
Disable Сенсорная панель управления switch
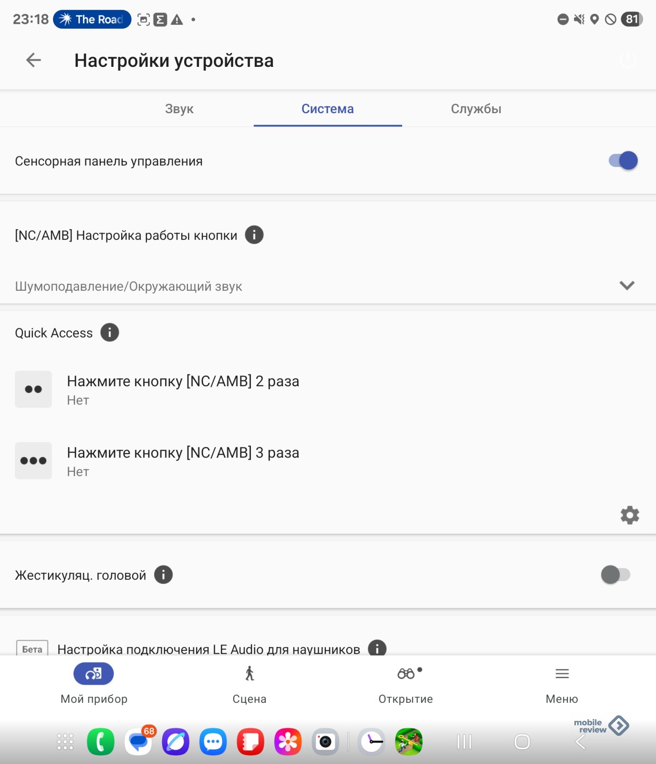coord(623,160)
